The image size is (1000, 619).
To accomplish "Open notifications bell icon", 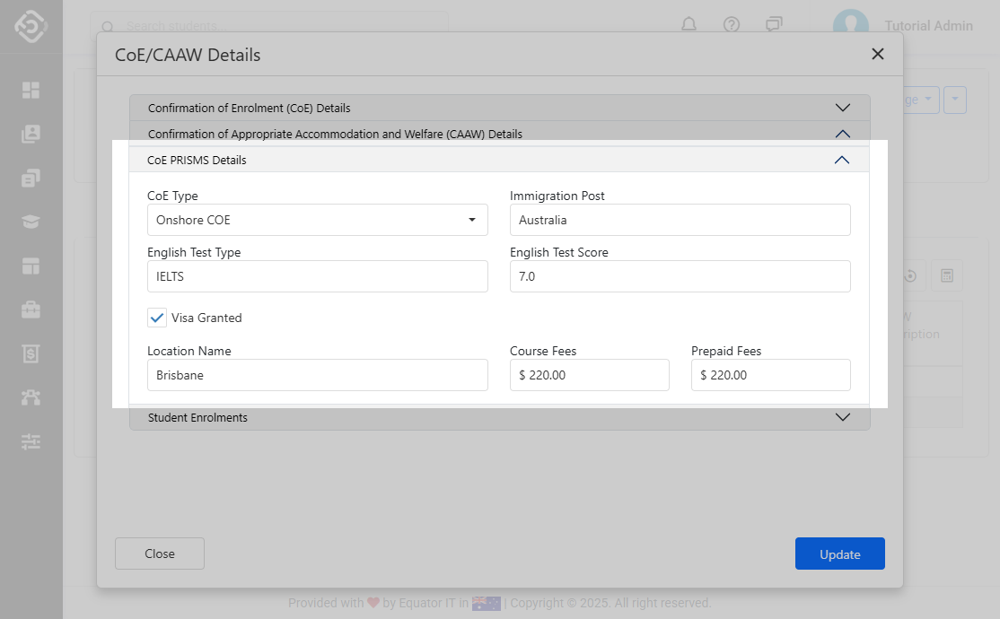I will click(x=689, y=25).
